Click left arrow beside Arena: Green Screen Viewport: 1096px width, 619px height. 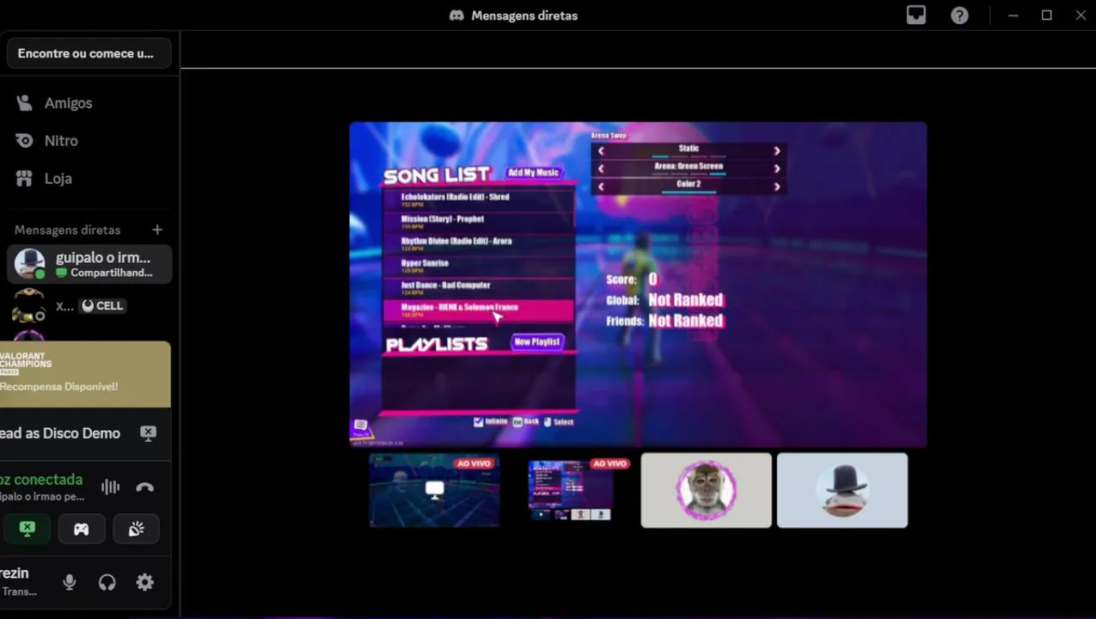point(601,169)
